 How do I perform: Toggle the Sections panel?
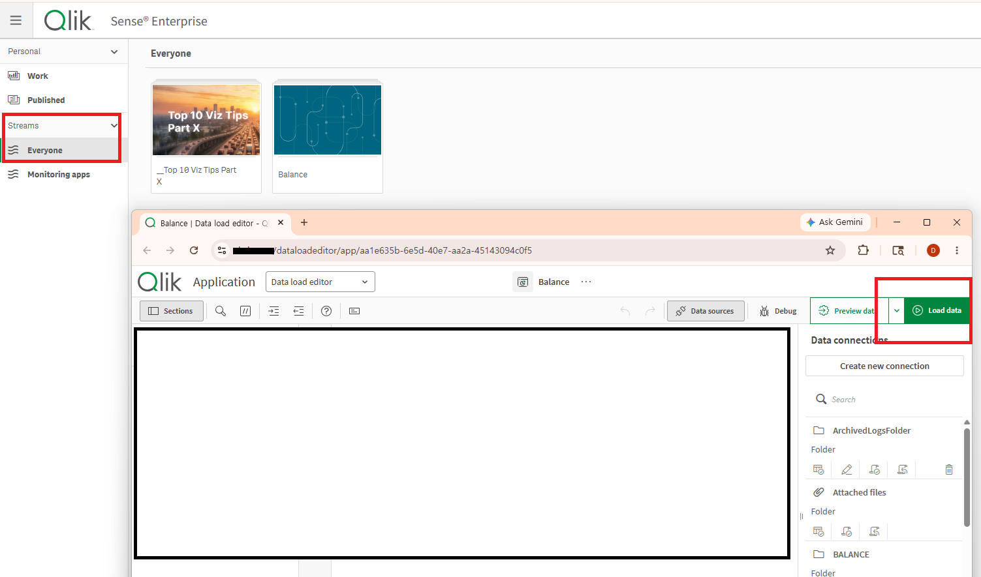point(172,311)
